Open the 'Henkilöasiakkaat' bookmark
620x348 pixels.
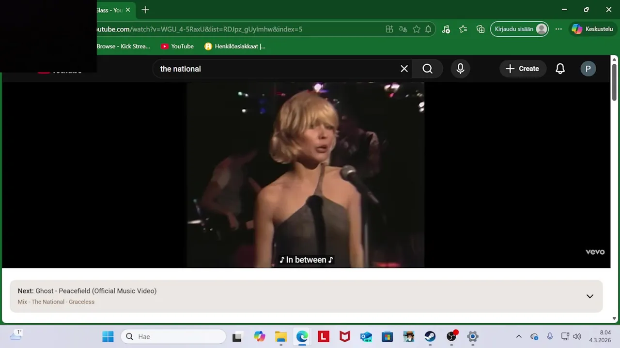pos(235,46)
